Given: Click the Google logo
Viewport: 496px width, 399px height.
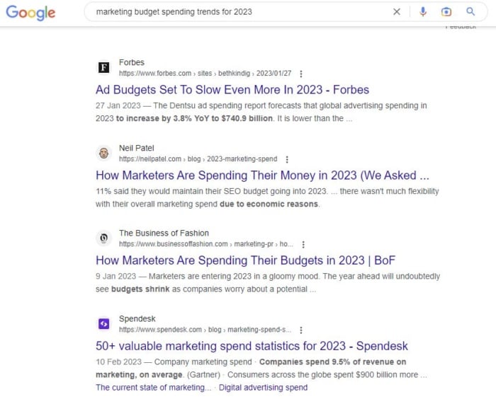Looking at the screenshot, I should tap(30, 13).
